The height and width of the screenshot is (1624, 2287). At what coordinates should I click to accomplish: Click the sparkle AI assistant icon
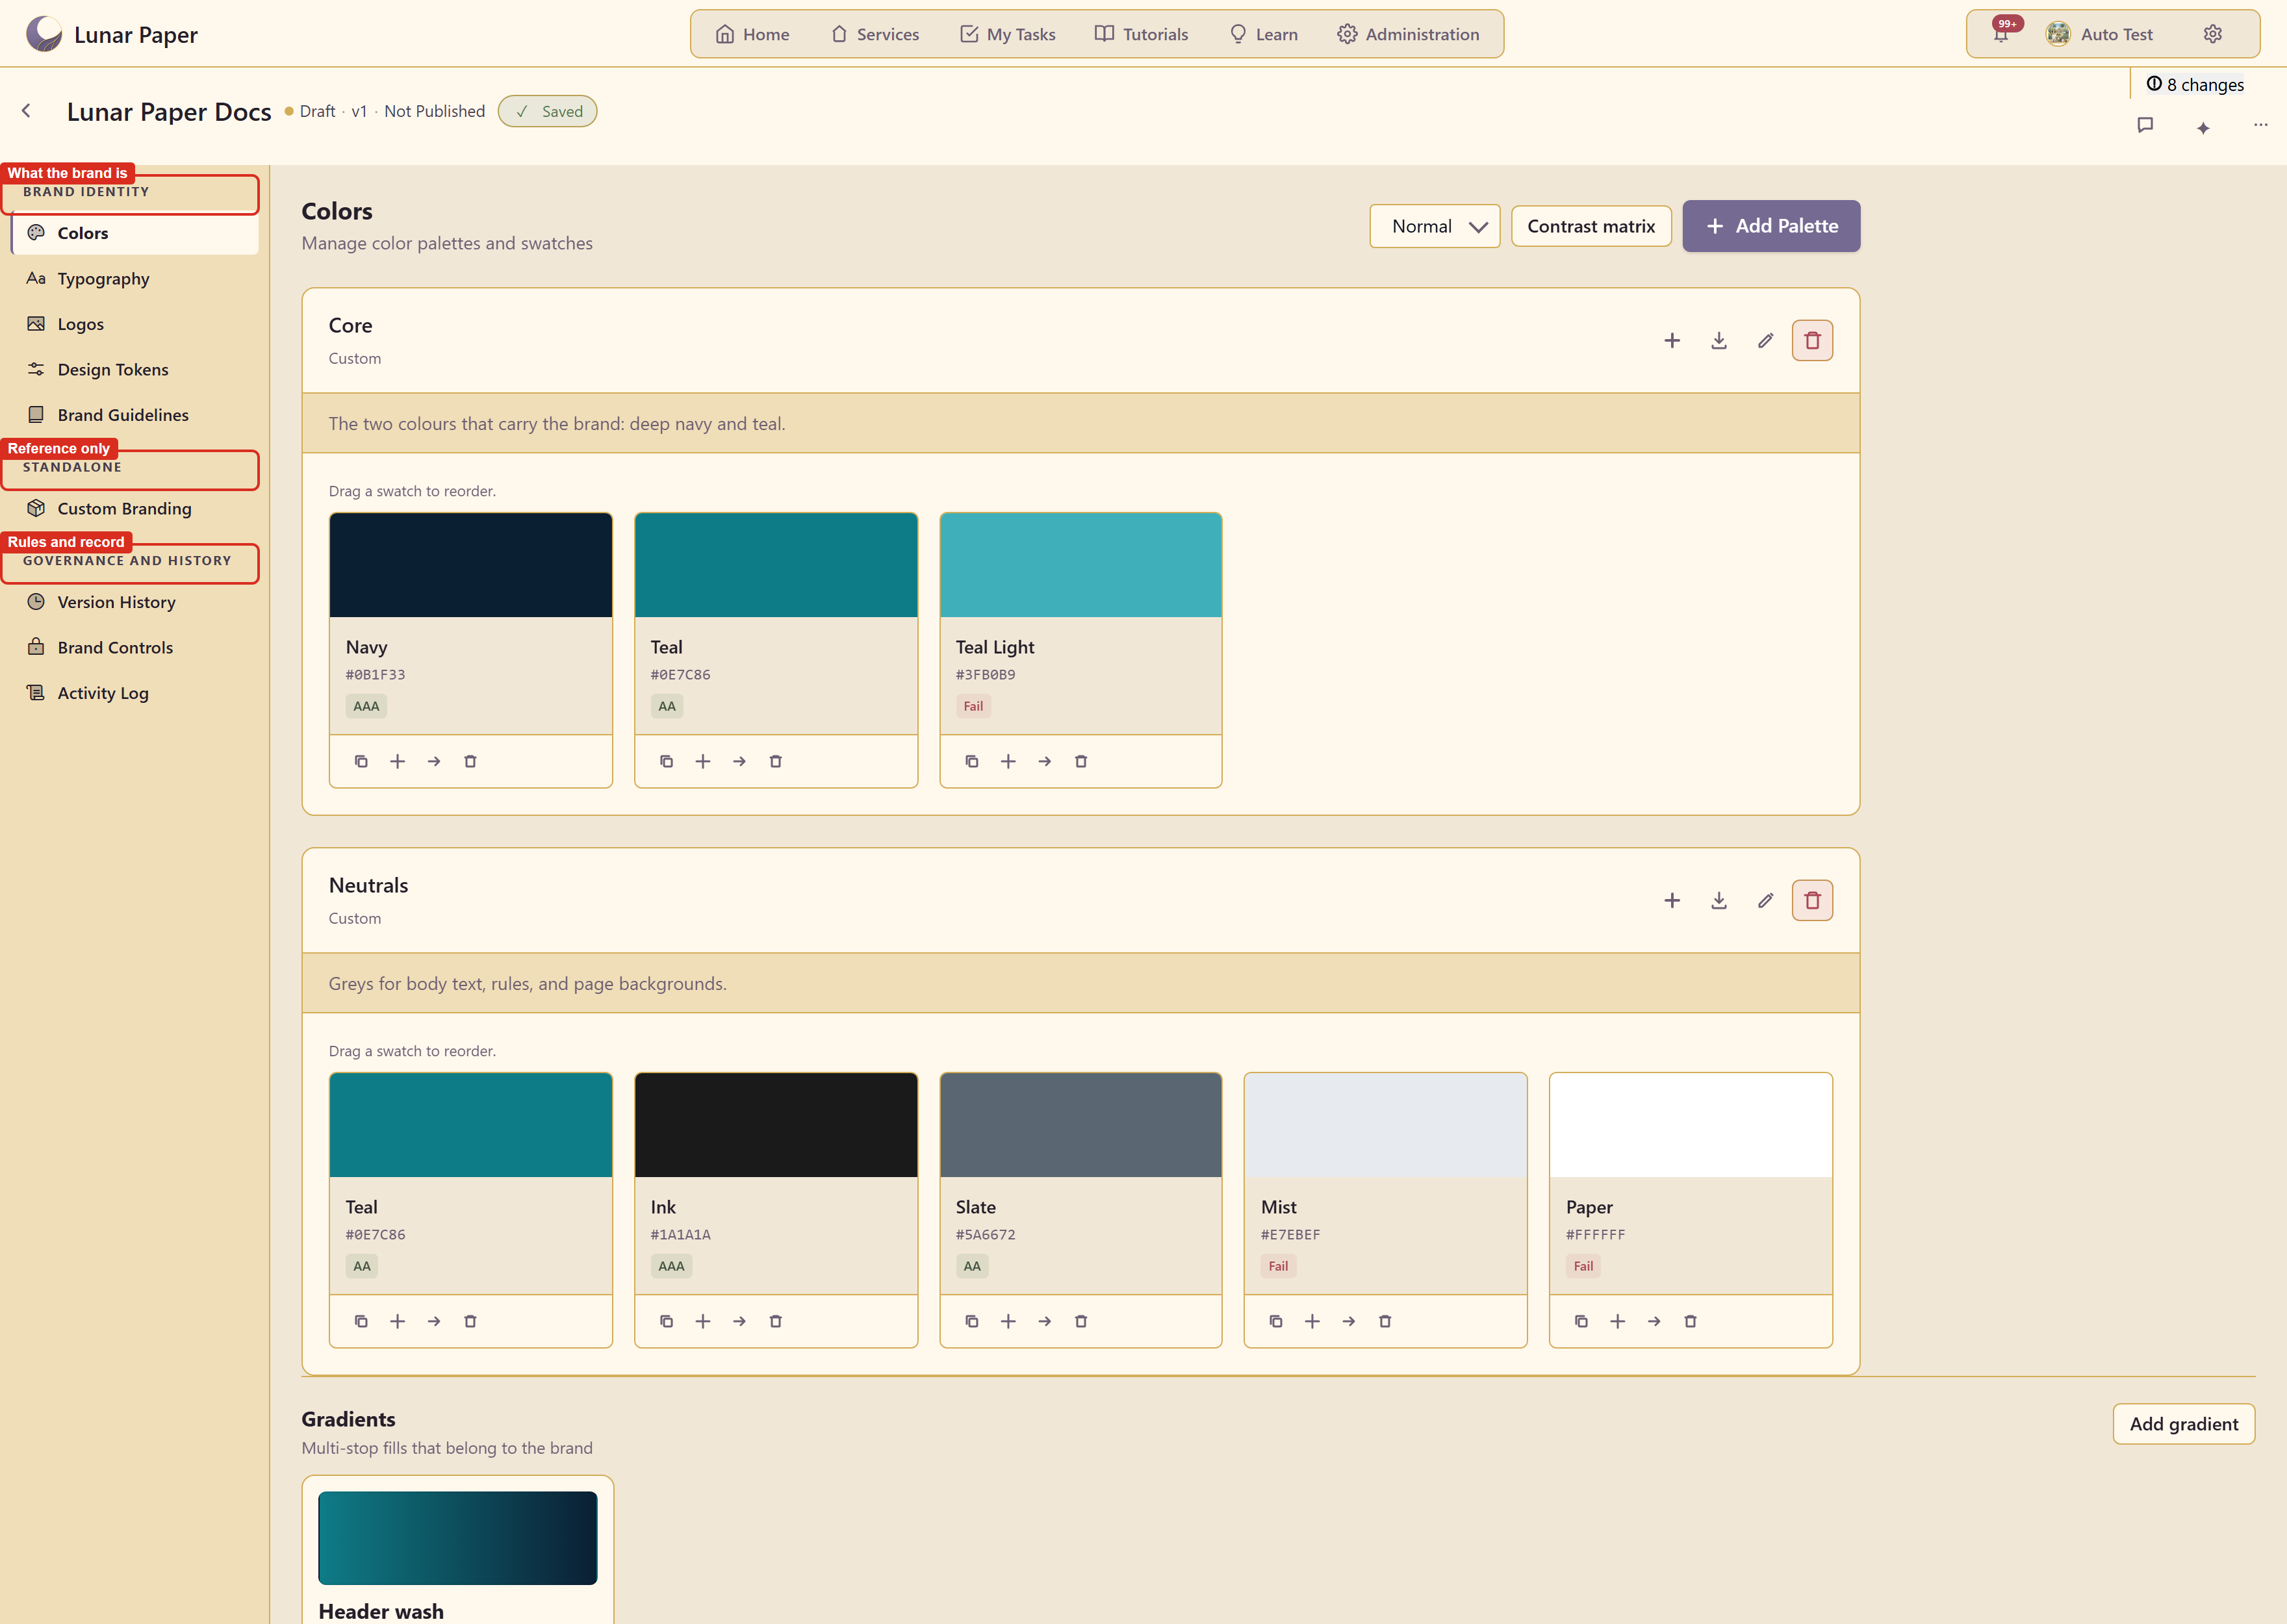(x=2203, y=127)
